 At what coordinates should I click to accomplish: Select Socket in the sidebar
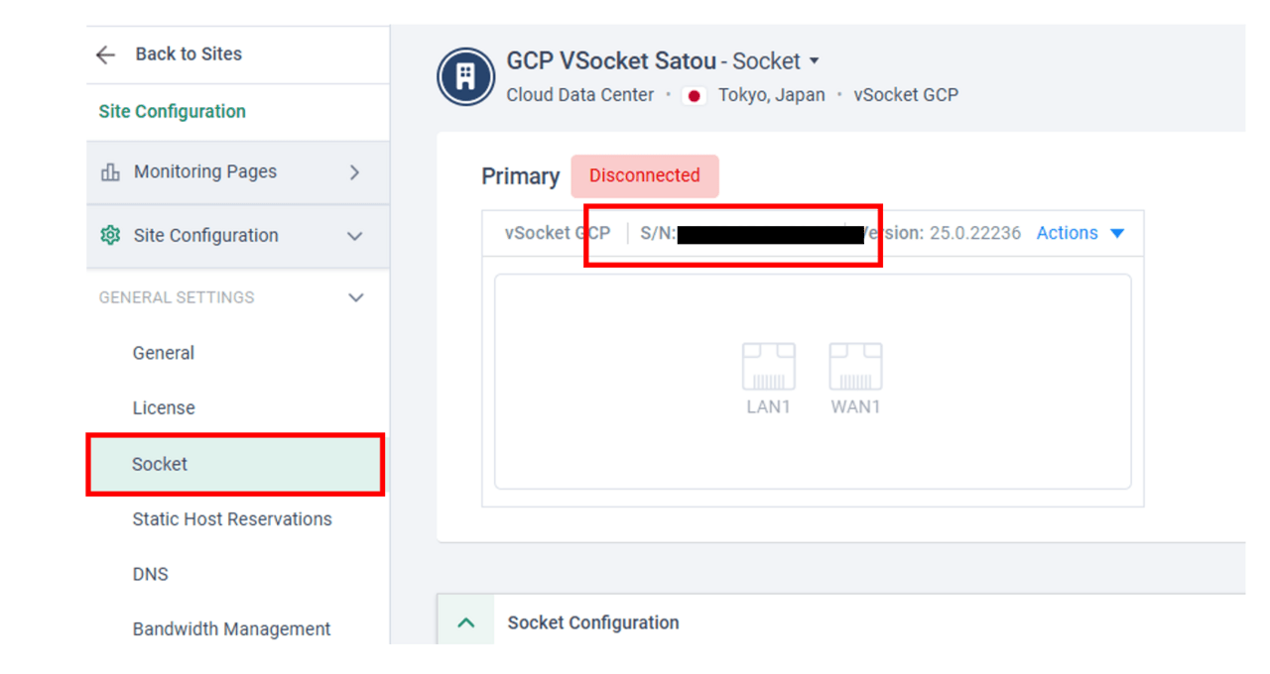[x=160, y=464]
